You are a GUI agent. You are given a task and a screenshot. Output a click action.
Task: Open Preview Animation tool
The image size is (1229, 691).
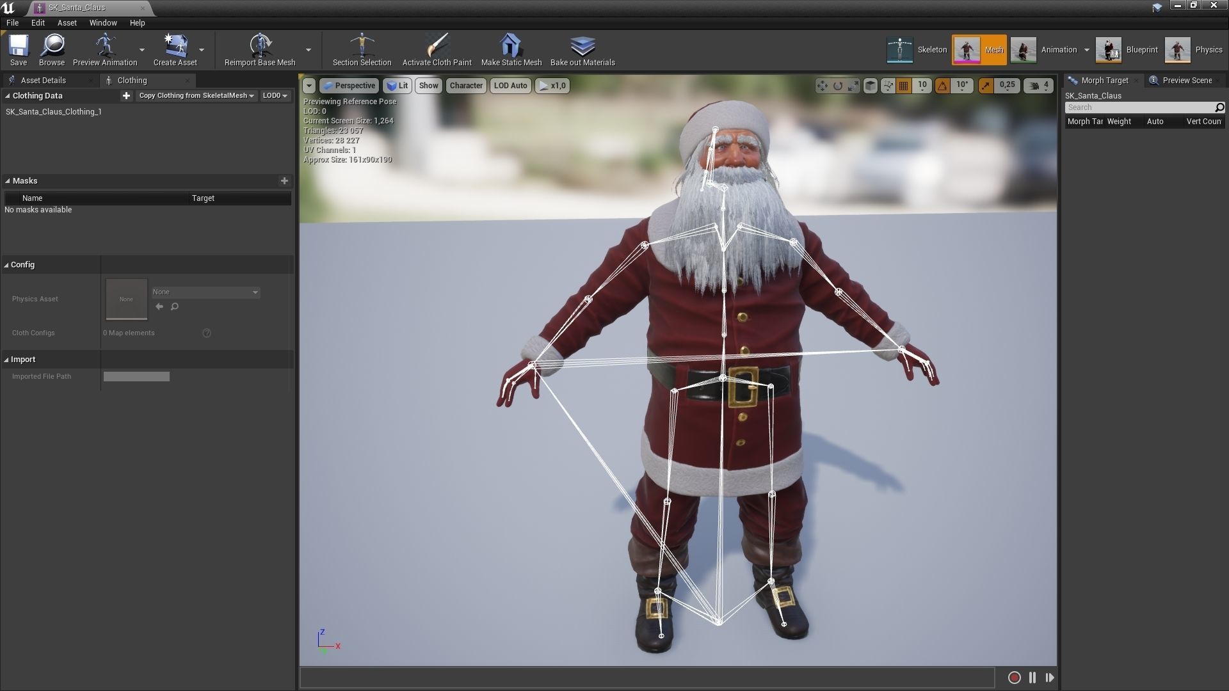pyautogui.click(x=105, y=50)
